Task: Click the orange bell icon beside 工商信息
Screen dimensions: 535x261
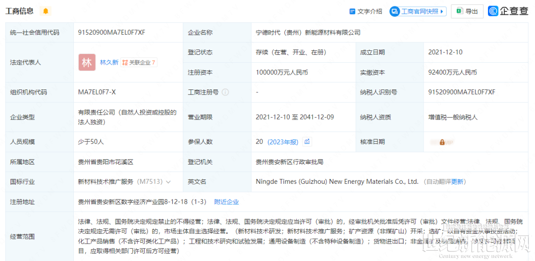Action: click(x=46, y=11)
